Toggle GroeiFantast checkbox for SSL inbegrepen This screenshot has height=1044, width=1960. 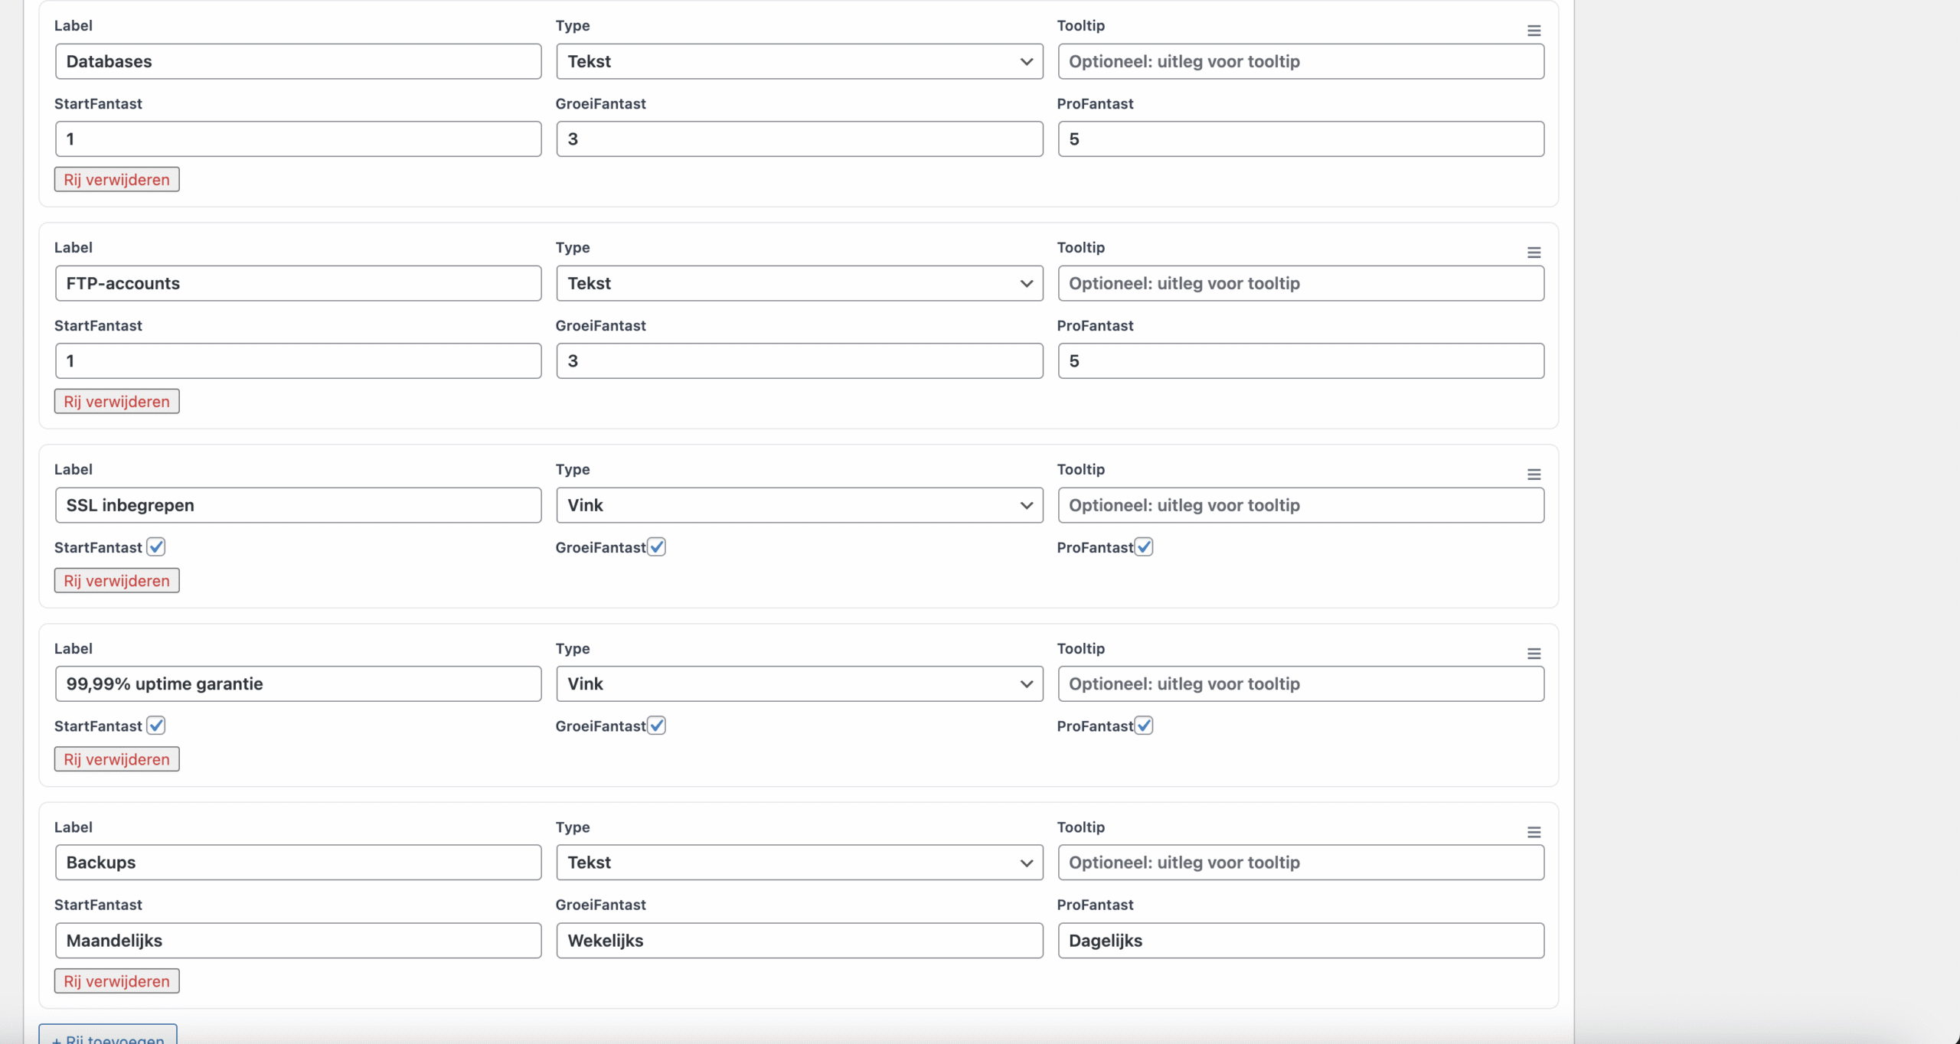[657, 546]
